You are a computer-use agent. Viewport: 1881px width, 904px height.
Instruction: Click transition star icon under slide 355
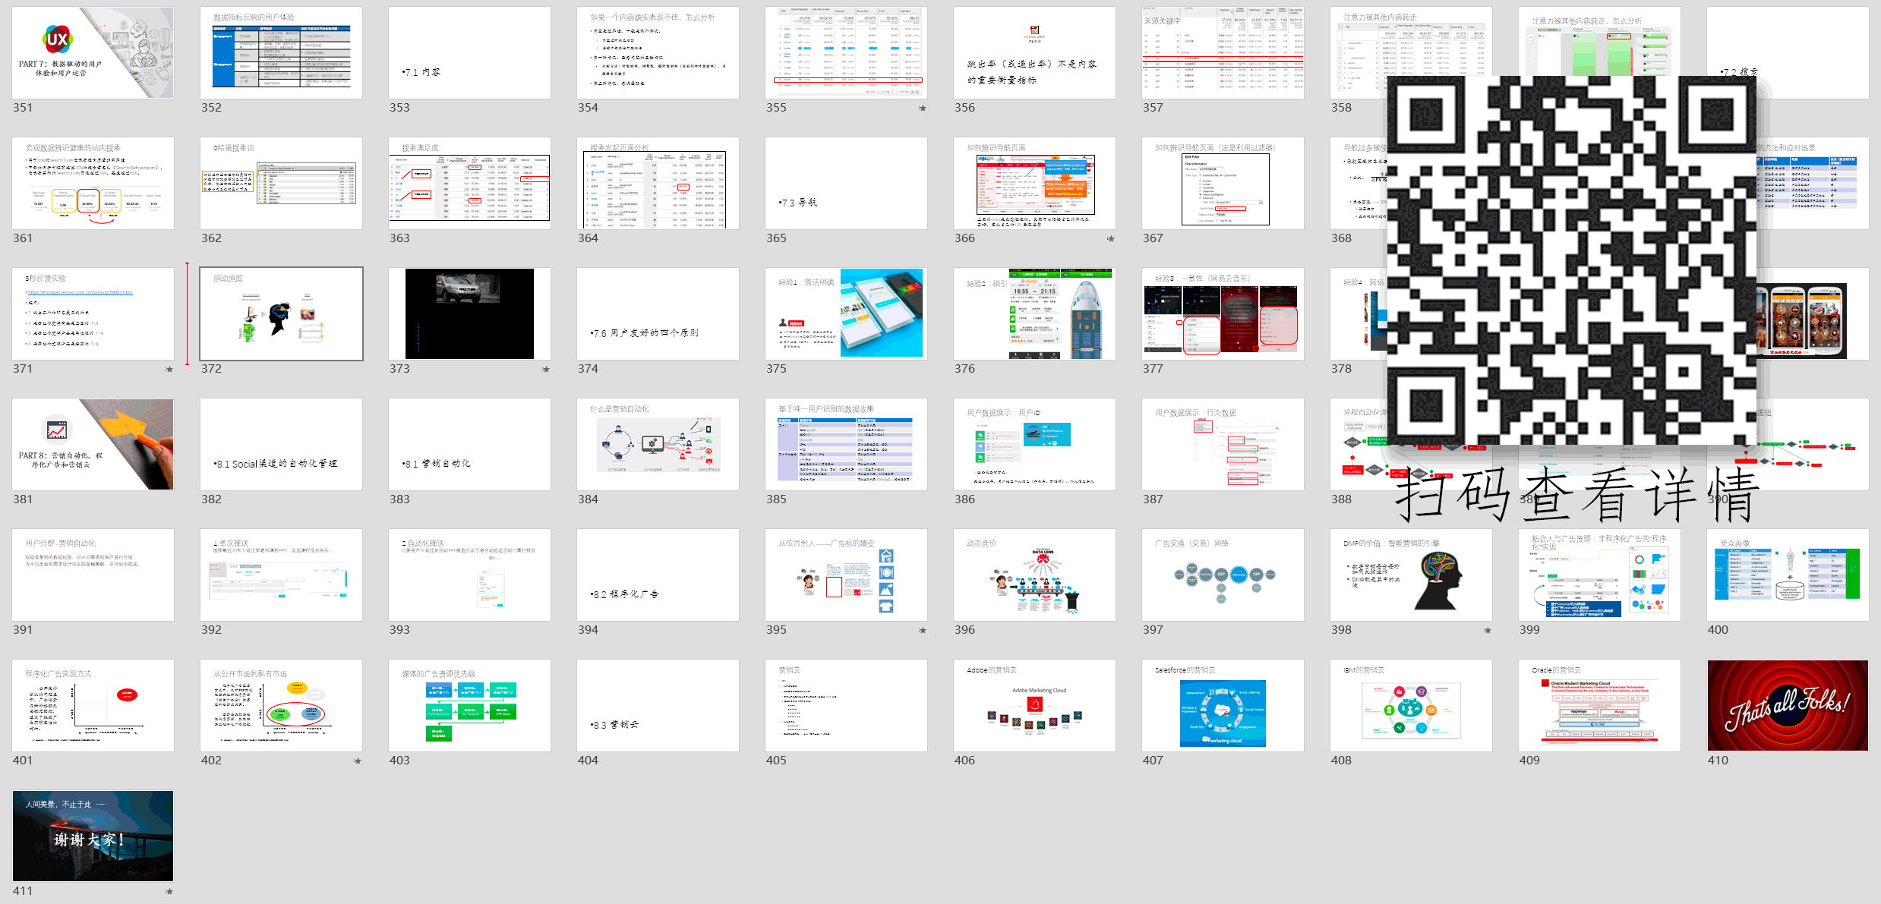923,109
